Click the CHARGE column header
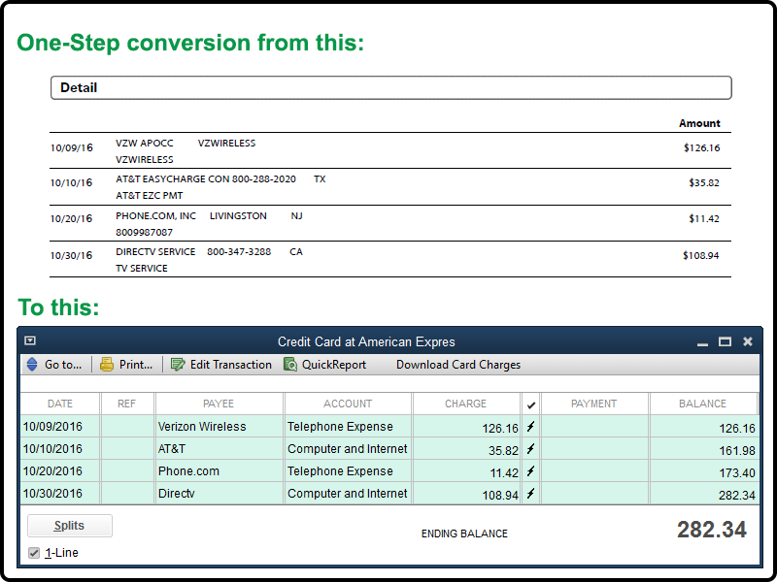Image resolution: width=777 pixels, height=582 pixels. pyautogui.click(x=466, y=404)
